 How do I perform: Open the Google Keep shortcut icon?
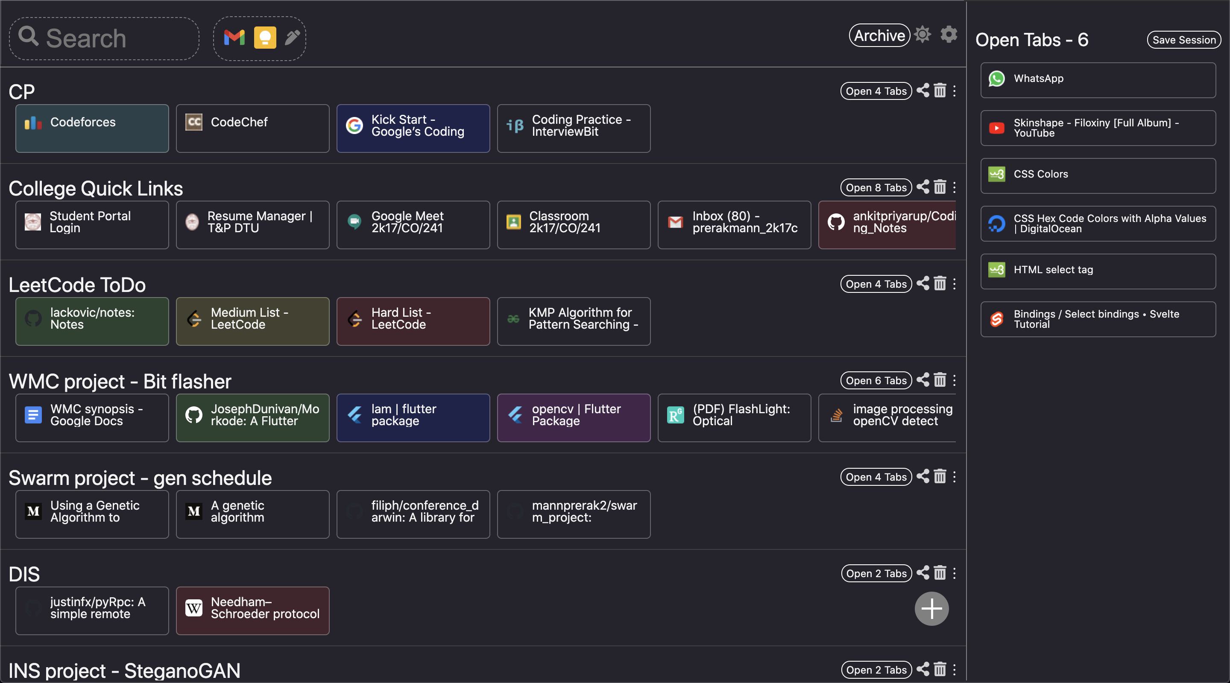[265, 38]
